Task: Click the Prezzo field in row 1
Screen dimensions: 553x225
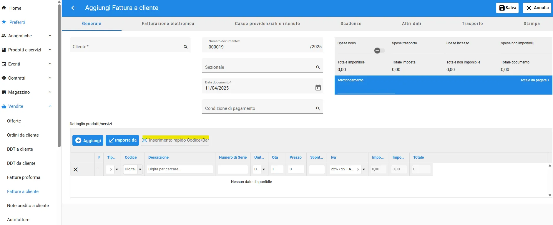Action: [296, 169]
